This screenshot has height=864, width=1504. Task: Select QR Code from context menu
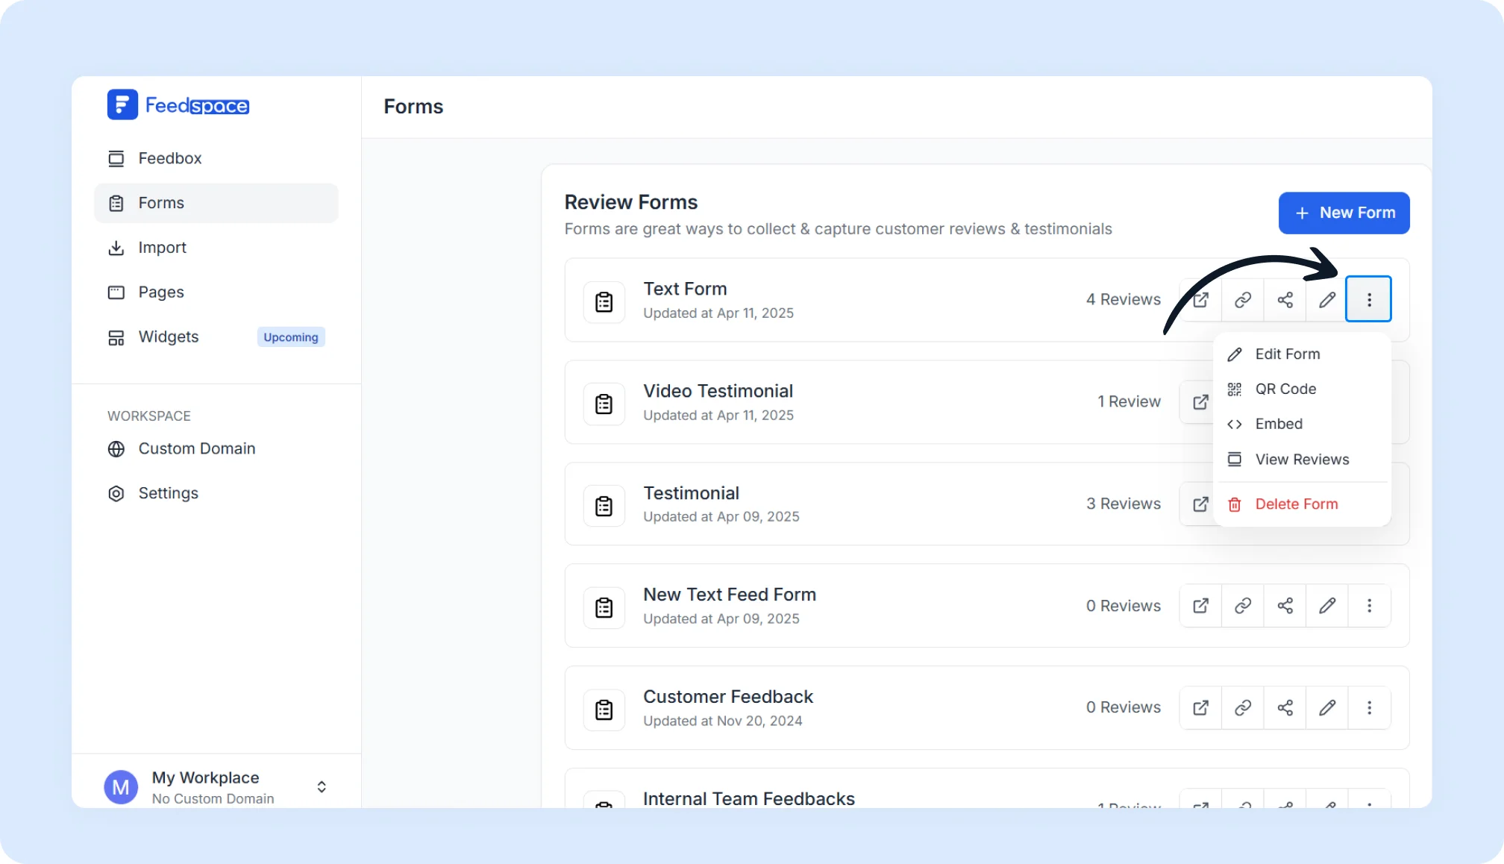tap(1285, 389)
